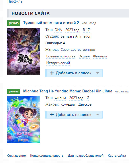Click the plus icon for Туманный холм
The image size is (129, 163).
[52, 73]
